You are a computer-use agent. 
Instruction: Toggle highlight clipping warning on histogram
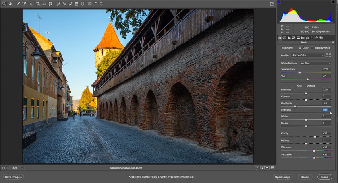pos(333,2)
